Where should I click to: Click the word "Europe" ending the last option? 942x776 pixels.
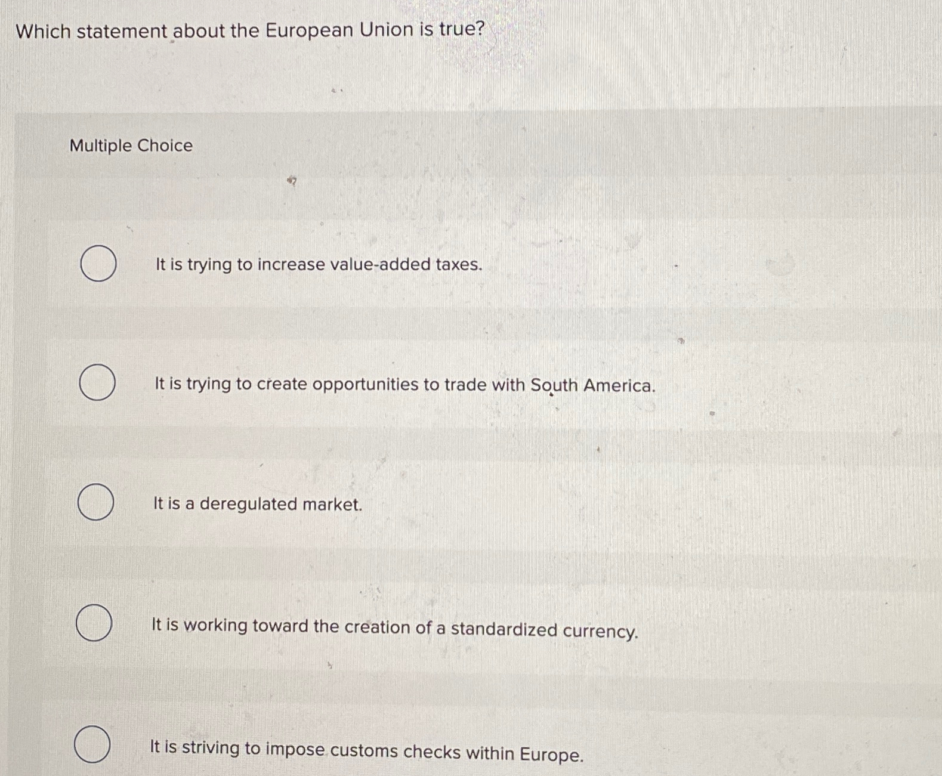point(551,755)
